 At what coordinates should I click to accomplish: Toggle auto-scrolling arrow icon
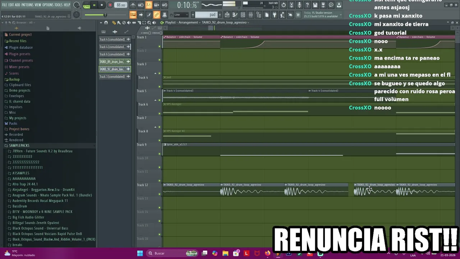141,15
